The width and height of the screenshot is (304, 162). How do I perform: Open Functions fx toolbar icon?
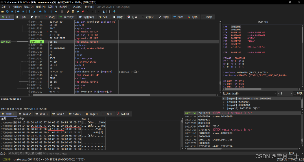88,12
